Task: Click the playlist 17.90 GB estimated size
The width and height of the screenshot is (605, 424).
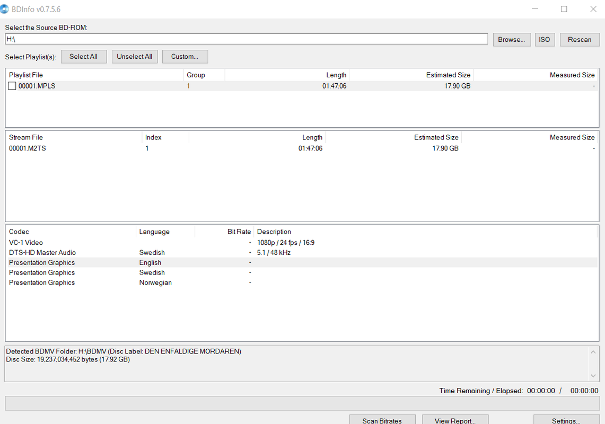Action: click(x=457, y=86)
